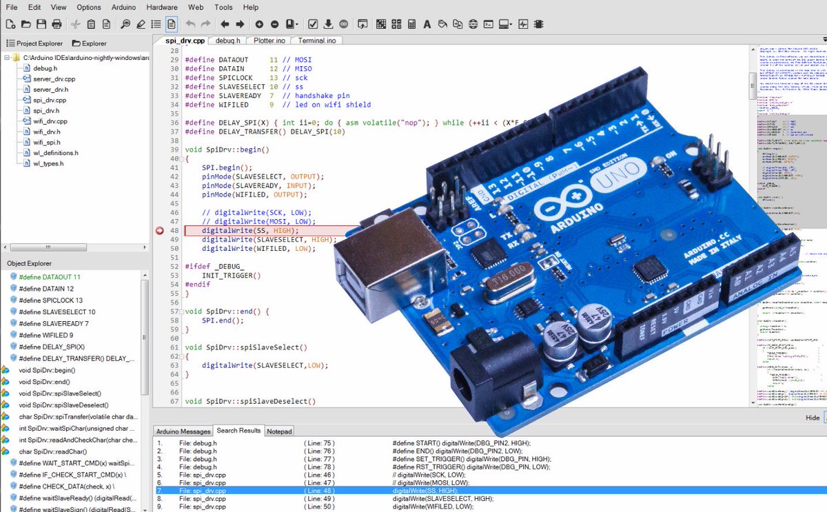Navigate back with the left arrow

click(225, 24)
